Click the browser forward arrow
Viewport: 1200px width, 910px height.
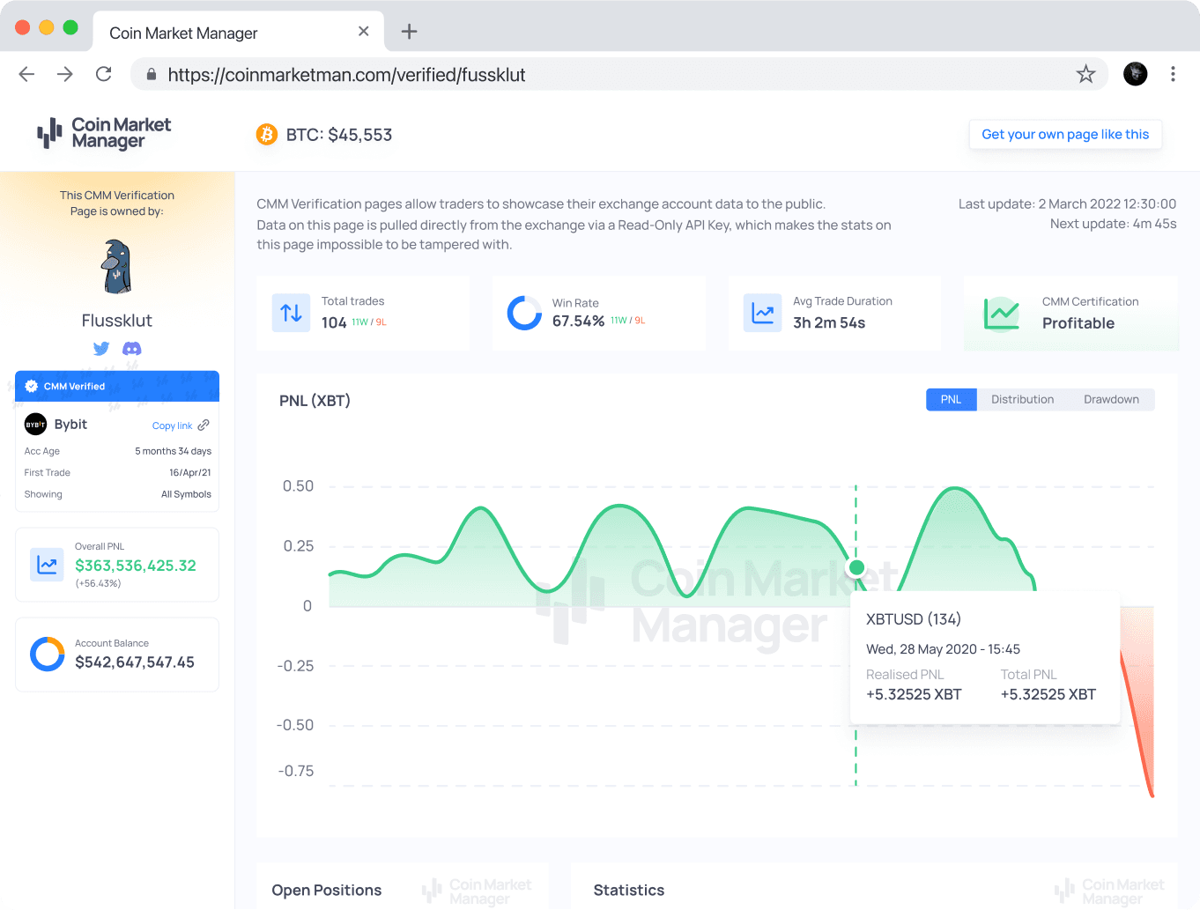tap(65, 74)
